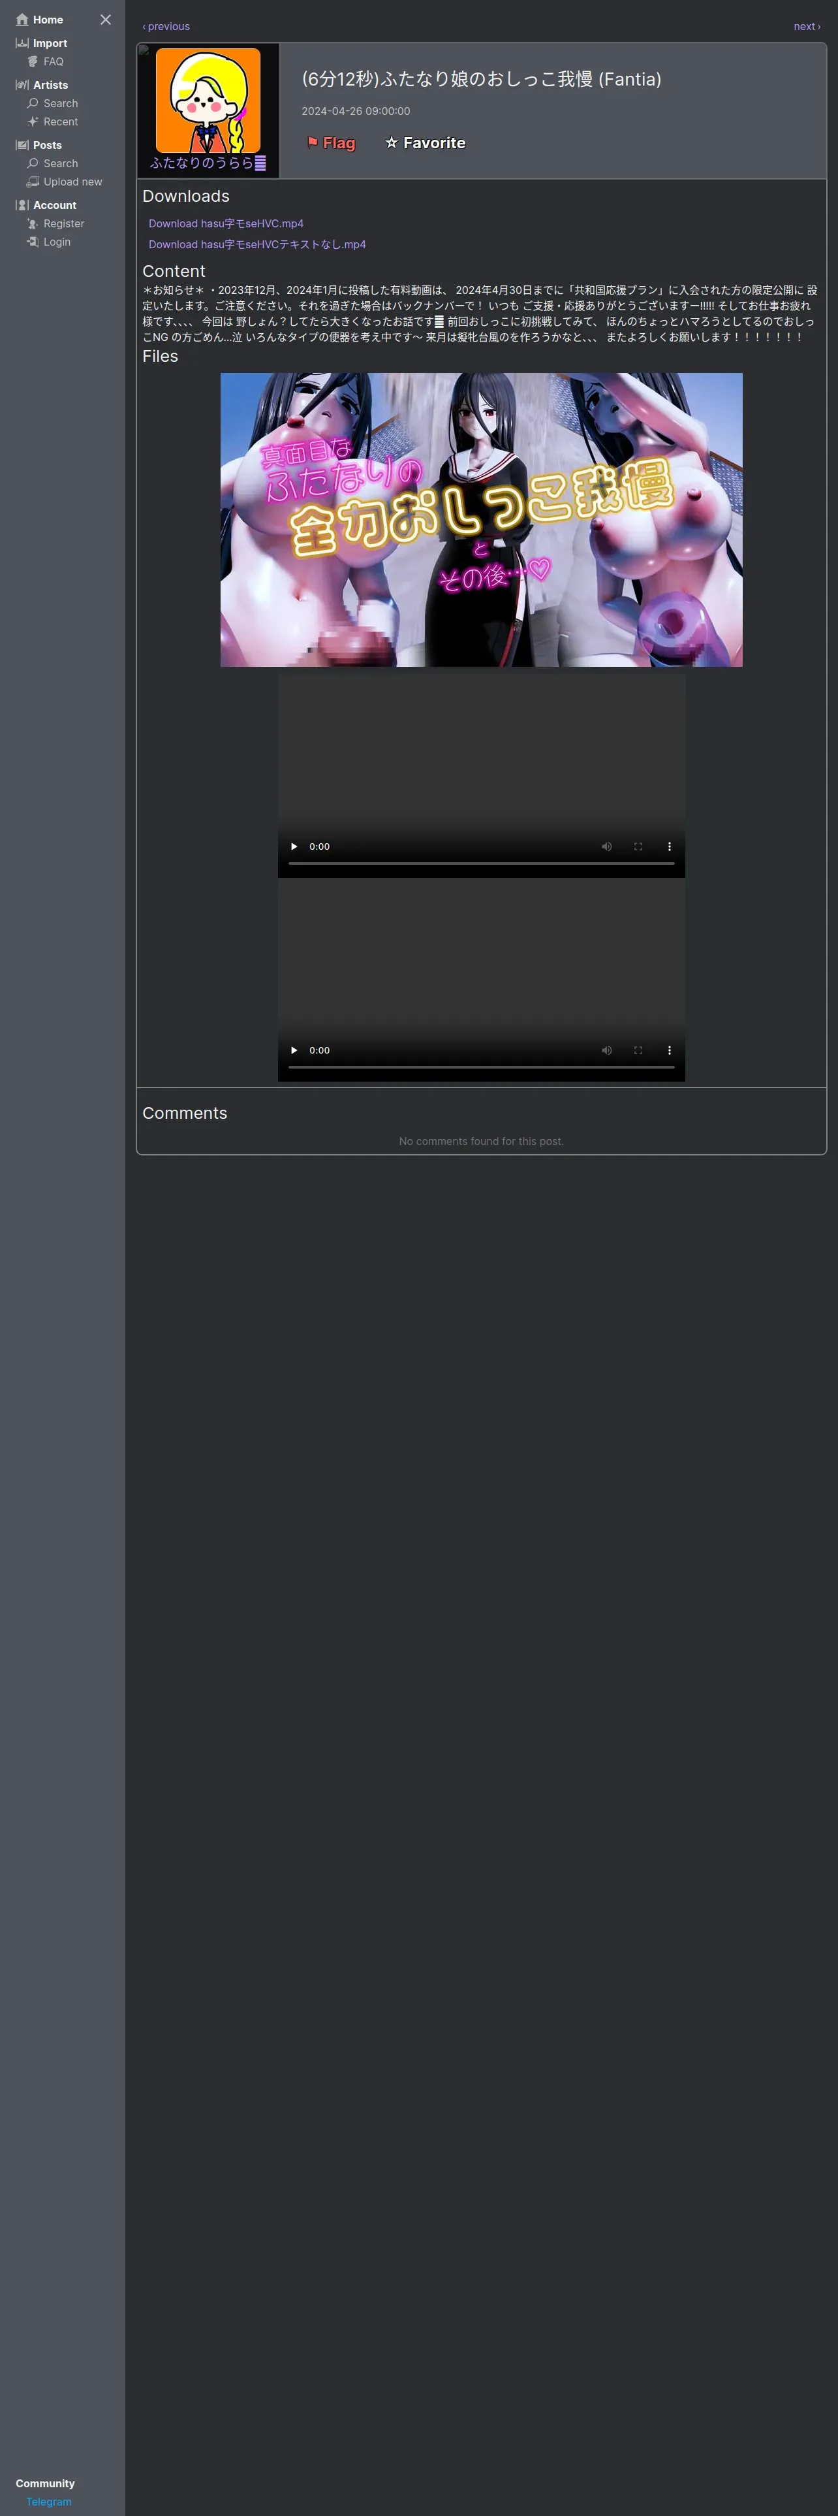Open second video more options menu
The image size is (838, 2516).
[x=669, y=1051]
